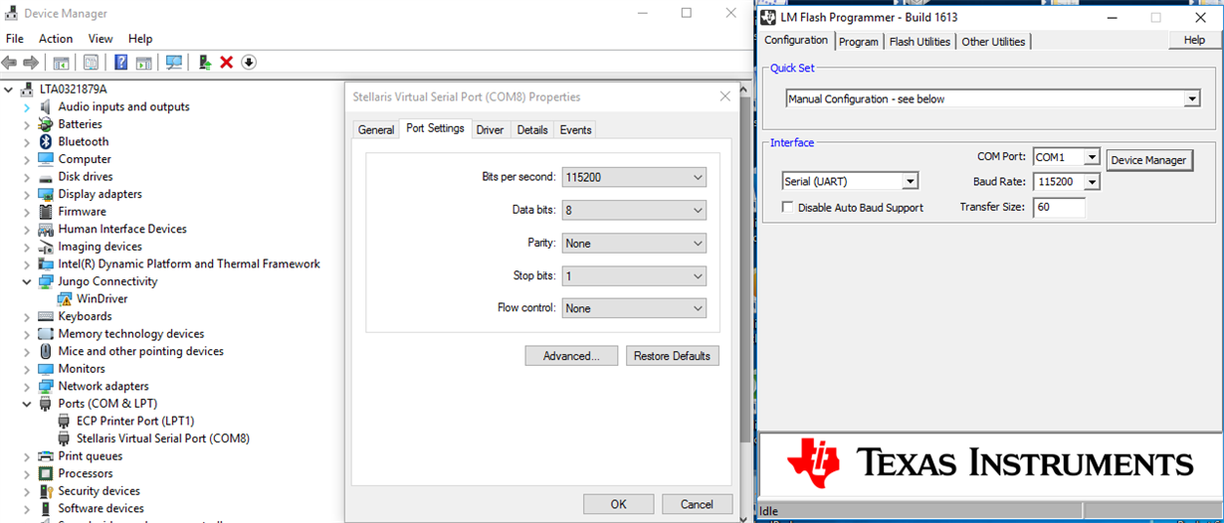This screenshot has height=523, width=1224.
Task: Click the Keyboards category icon
Action: coord(46,316)
